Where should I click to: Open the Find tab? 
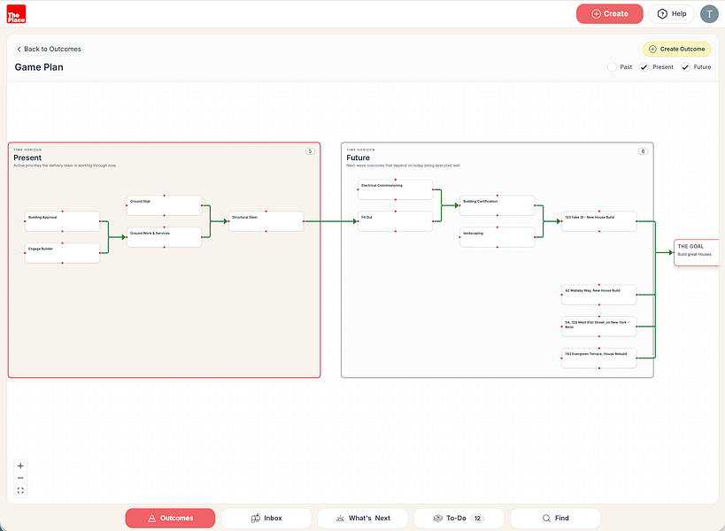coord(555,518)
